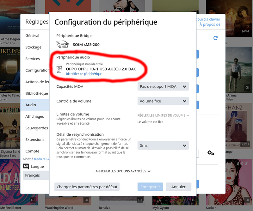Expand Régler les limites de volume
The height and width of the screenshot is (211, 253).
tap(163, 115)
